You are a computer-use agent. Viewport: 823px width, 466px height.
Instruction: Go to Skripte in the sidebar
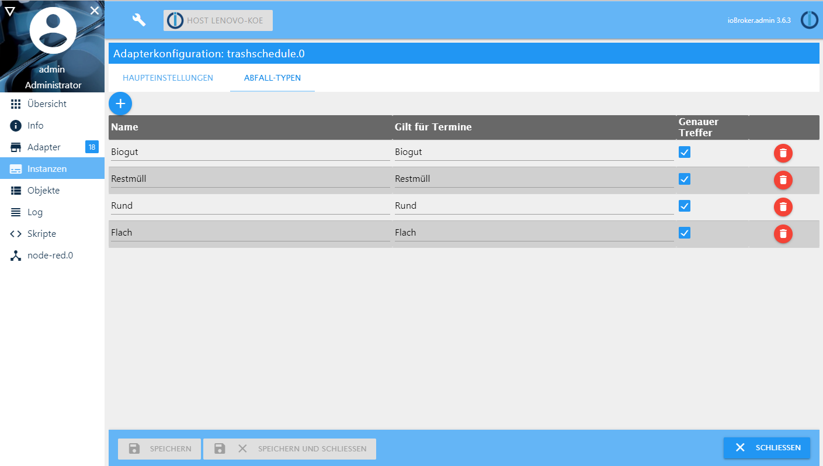[x=41, y=234]
